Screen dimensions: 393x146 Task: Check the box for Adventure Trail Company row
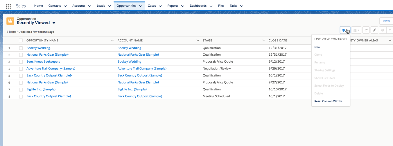click(21, 69)
